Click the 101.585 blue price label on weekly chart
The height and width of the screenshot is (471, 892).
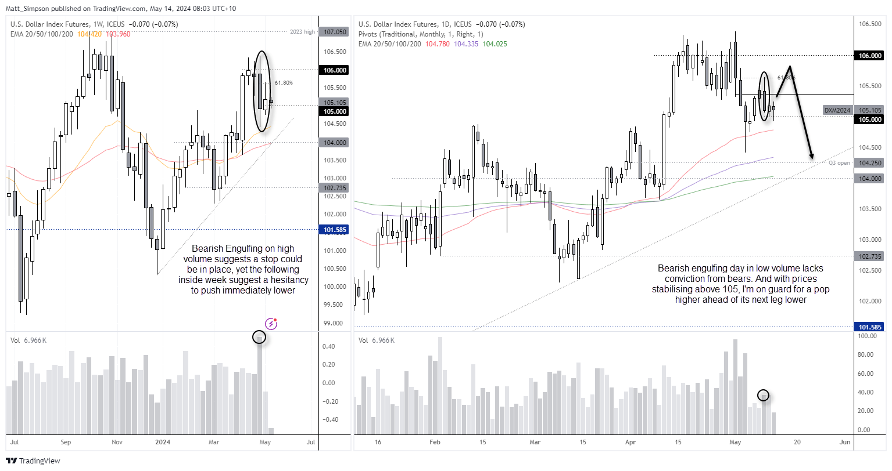coord(335,230)
